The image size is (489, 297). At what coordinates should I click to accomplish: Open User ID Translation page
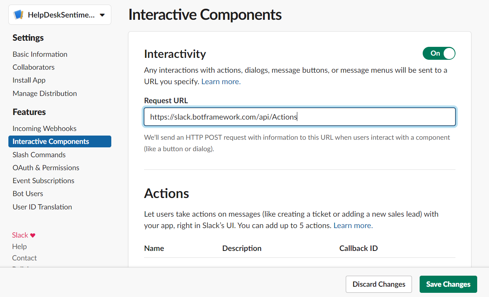coord(42,207)
